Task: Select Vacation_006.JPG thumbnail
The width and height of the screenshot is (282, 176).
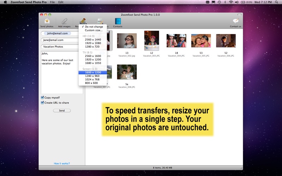Action: point(226,40)
